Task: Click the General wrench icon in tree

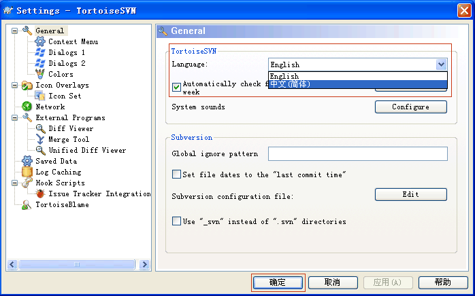Action: click(27, 31)
